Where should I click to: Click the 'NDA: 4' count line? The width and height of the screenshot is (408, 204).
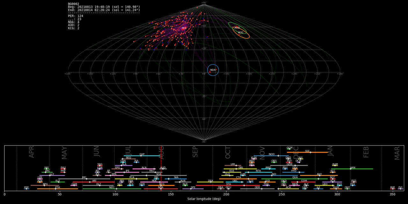pos(74,22)
